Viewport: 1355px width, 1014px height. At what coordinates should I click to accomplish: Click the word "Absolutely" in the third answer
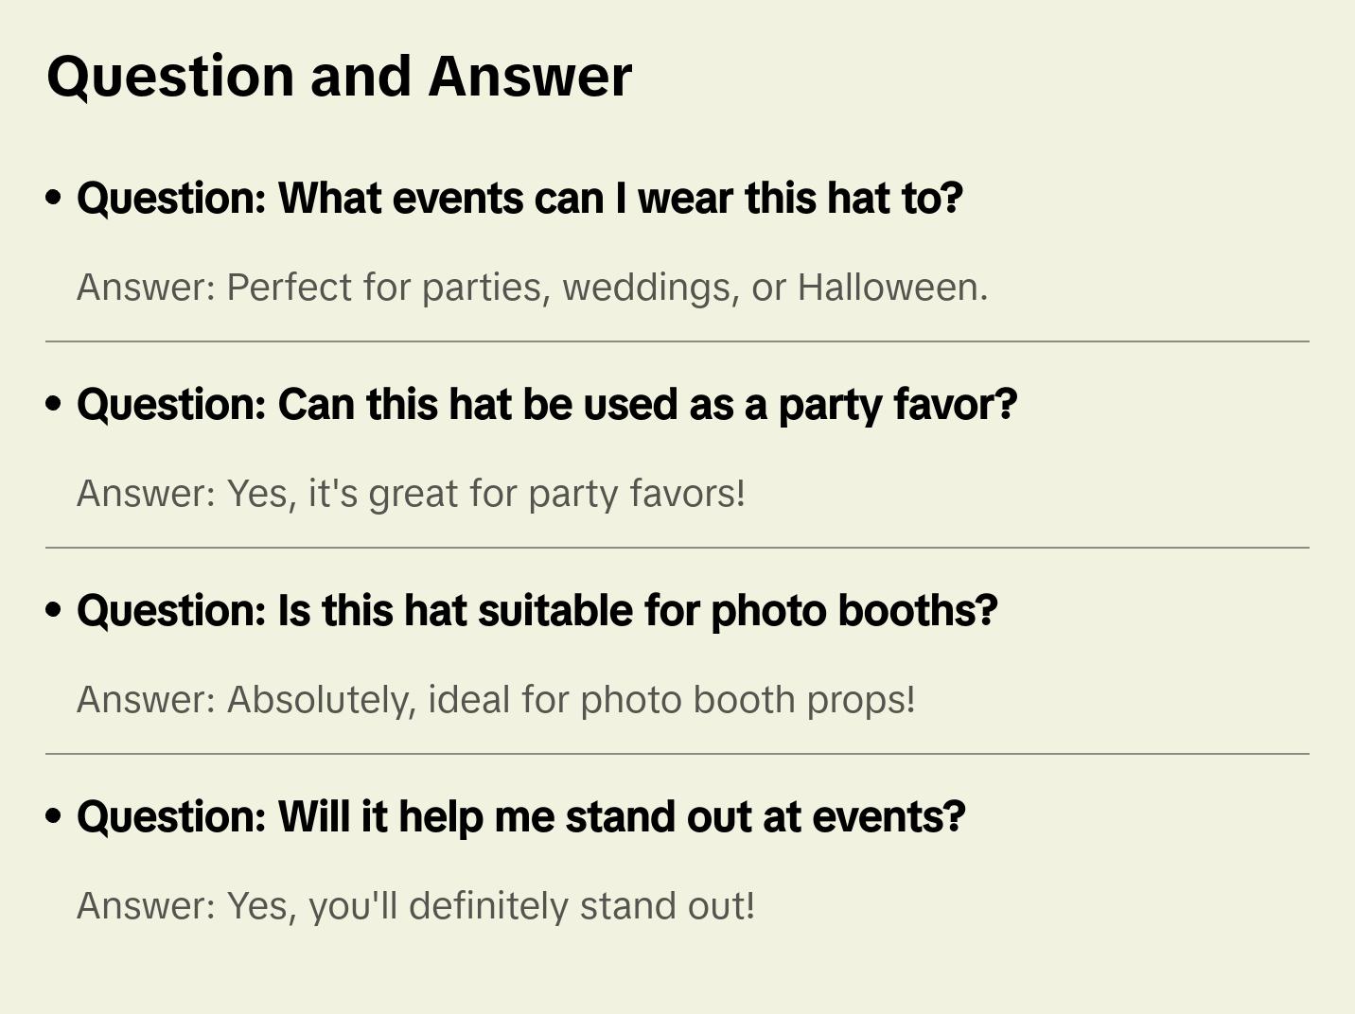pyautogui.click(x=322, y=700)
